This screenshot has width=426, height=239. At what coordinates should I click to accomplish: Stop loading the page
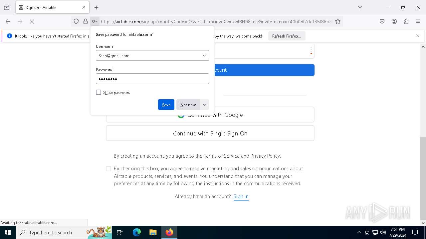32,22
